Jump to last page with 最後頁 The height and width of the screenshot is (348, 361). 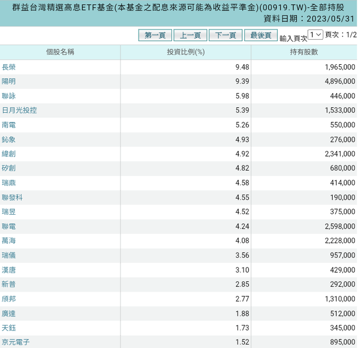click(x=261, y=35)
